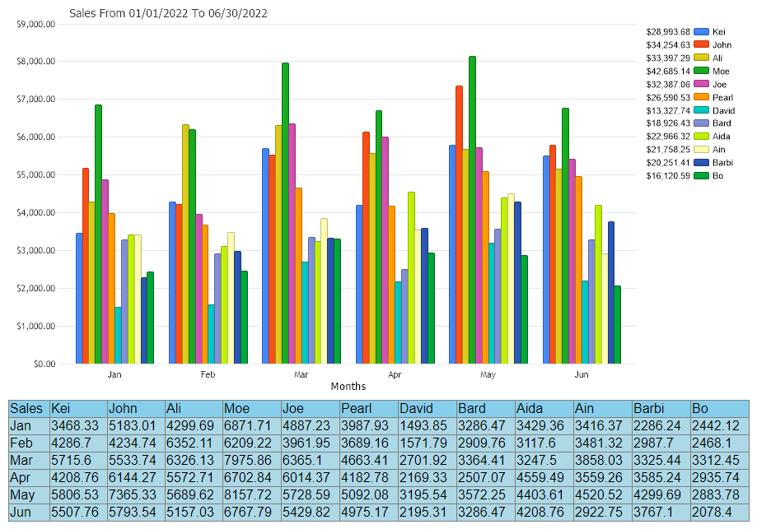Click the Pearl orange legend swatch
757x529 pixels.
(702, 97)
